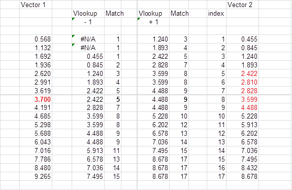Select the red 2.810 cell in Vector 2

[x=242, y=82]
